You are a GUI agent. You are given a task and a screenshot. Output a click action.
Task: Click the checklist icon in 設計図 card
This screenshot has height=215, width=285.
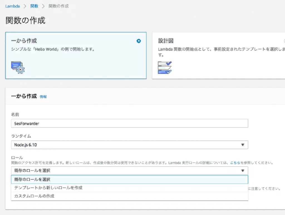click(164, 67)
